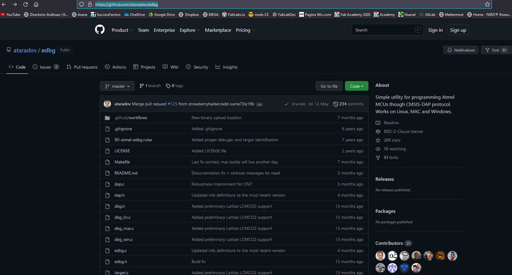Click the browser URL address bar

tap(284, 4)
